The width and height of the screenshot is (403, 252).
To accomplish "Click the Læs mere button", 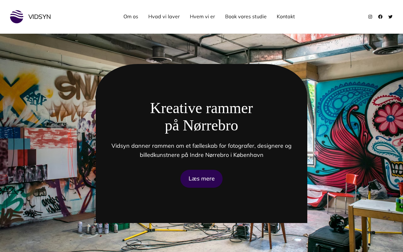I will pos(201,179).
